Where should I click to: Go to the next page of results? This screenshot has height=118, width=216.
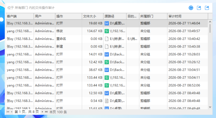[42, 112]
